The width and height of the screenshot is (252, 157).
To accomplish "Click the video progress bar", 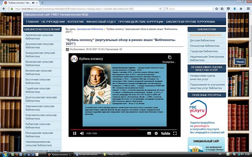I will (x=124, y=129).
